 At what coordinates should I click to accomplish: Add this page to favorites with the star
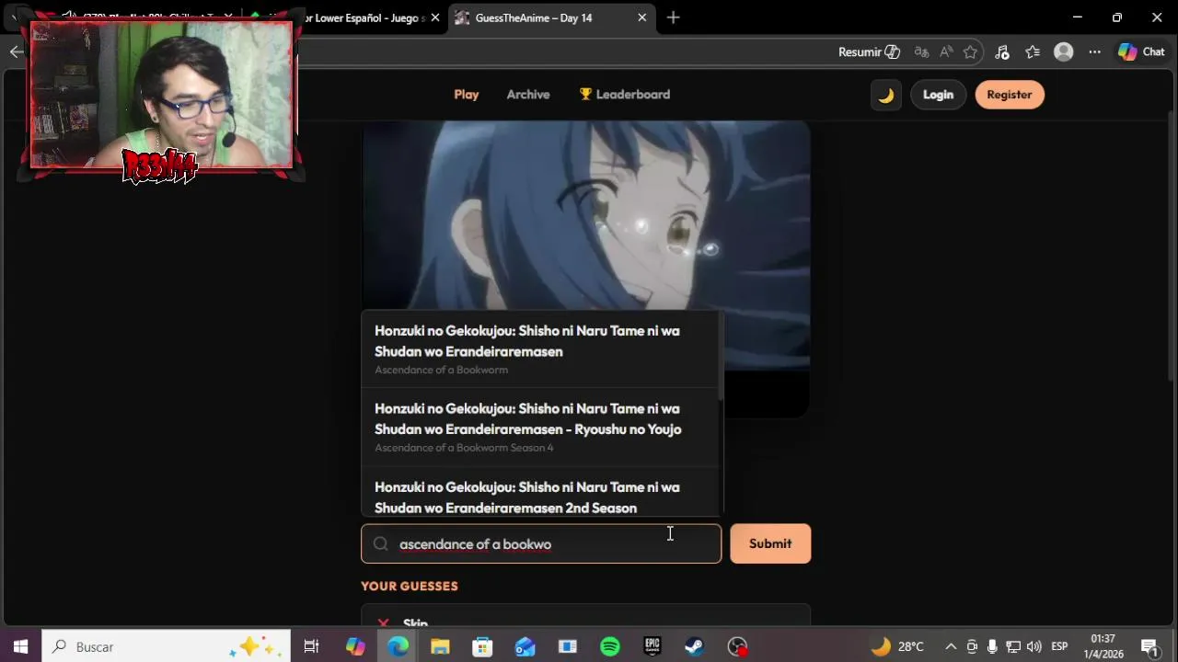click(x=970, y=52)
